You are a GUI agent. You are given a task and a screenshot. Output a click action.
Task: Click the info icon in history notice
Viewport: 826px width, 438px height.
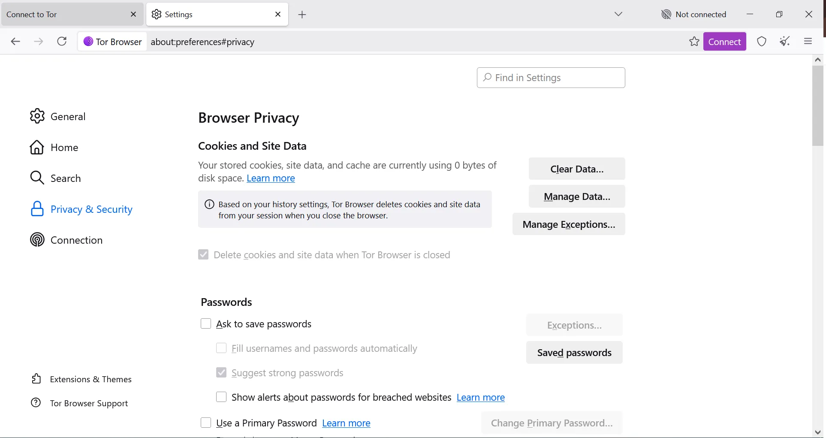click(x=209, y=204)
